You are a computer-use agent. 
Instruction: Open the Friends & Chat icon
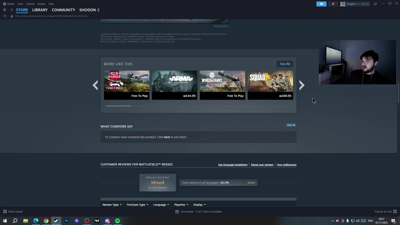pyautogui.click(x=395, y=212)
